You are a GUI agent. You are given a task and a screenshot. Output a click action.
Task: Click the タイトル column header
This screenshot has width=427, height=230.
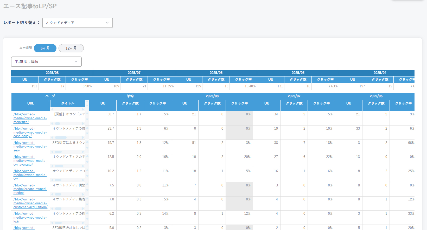coord(68,103)
